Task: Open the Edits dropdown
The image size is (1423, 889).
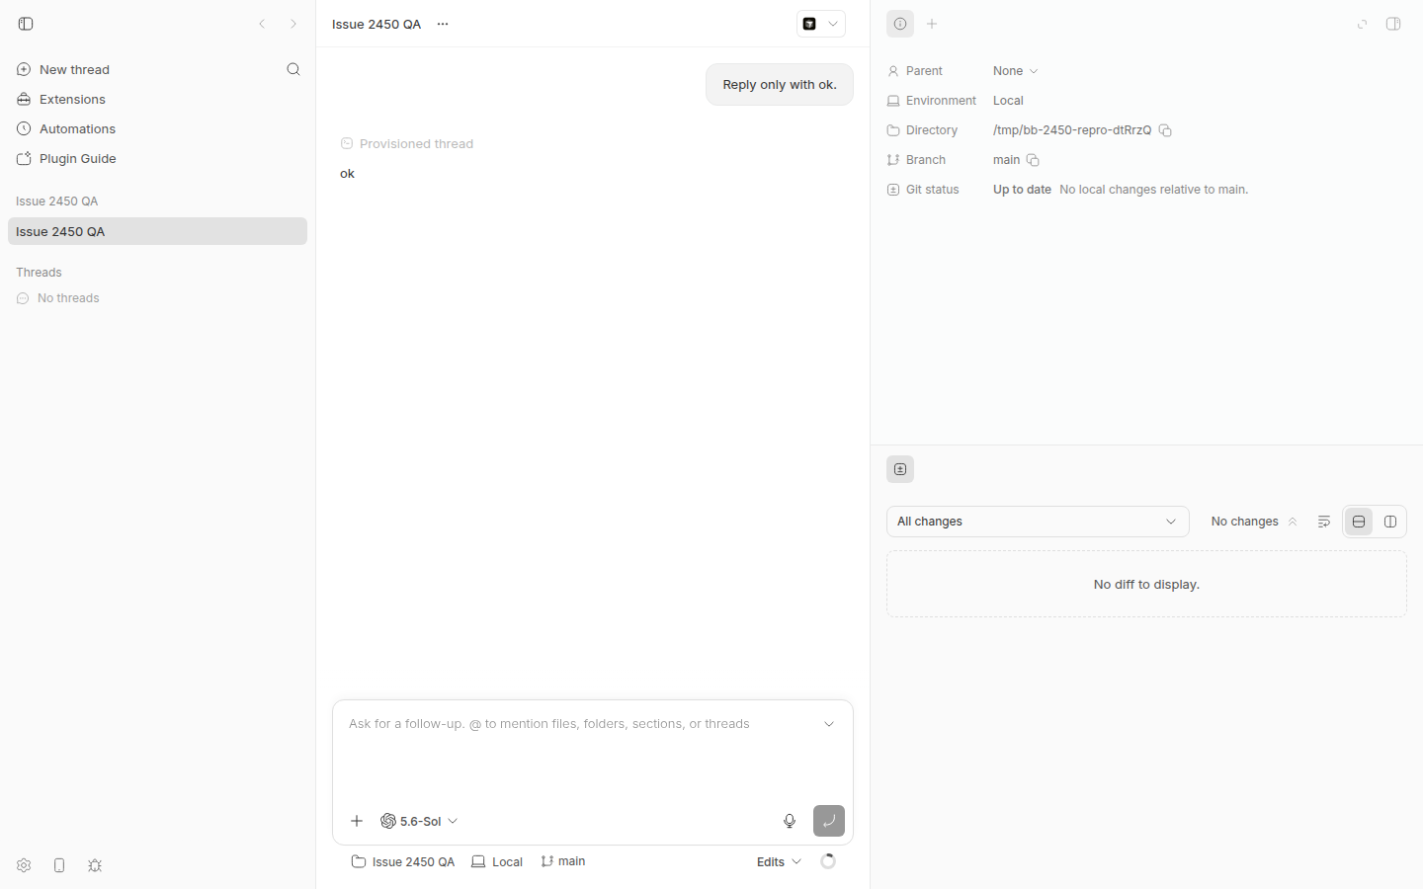Action: pyautogui.click(x=779, y=861)
